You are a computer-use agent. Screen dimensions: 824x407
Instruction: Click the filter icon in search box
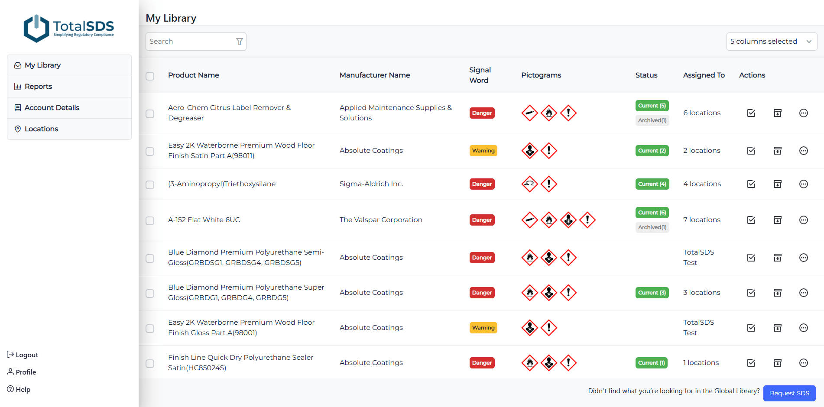pyautogui.click(x=239, y=42)
